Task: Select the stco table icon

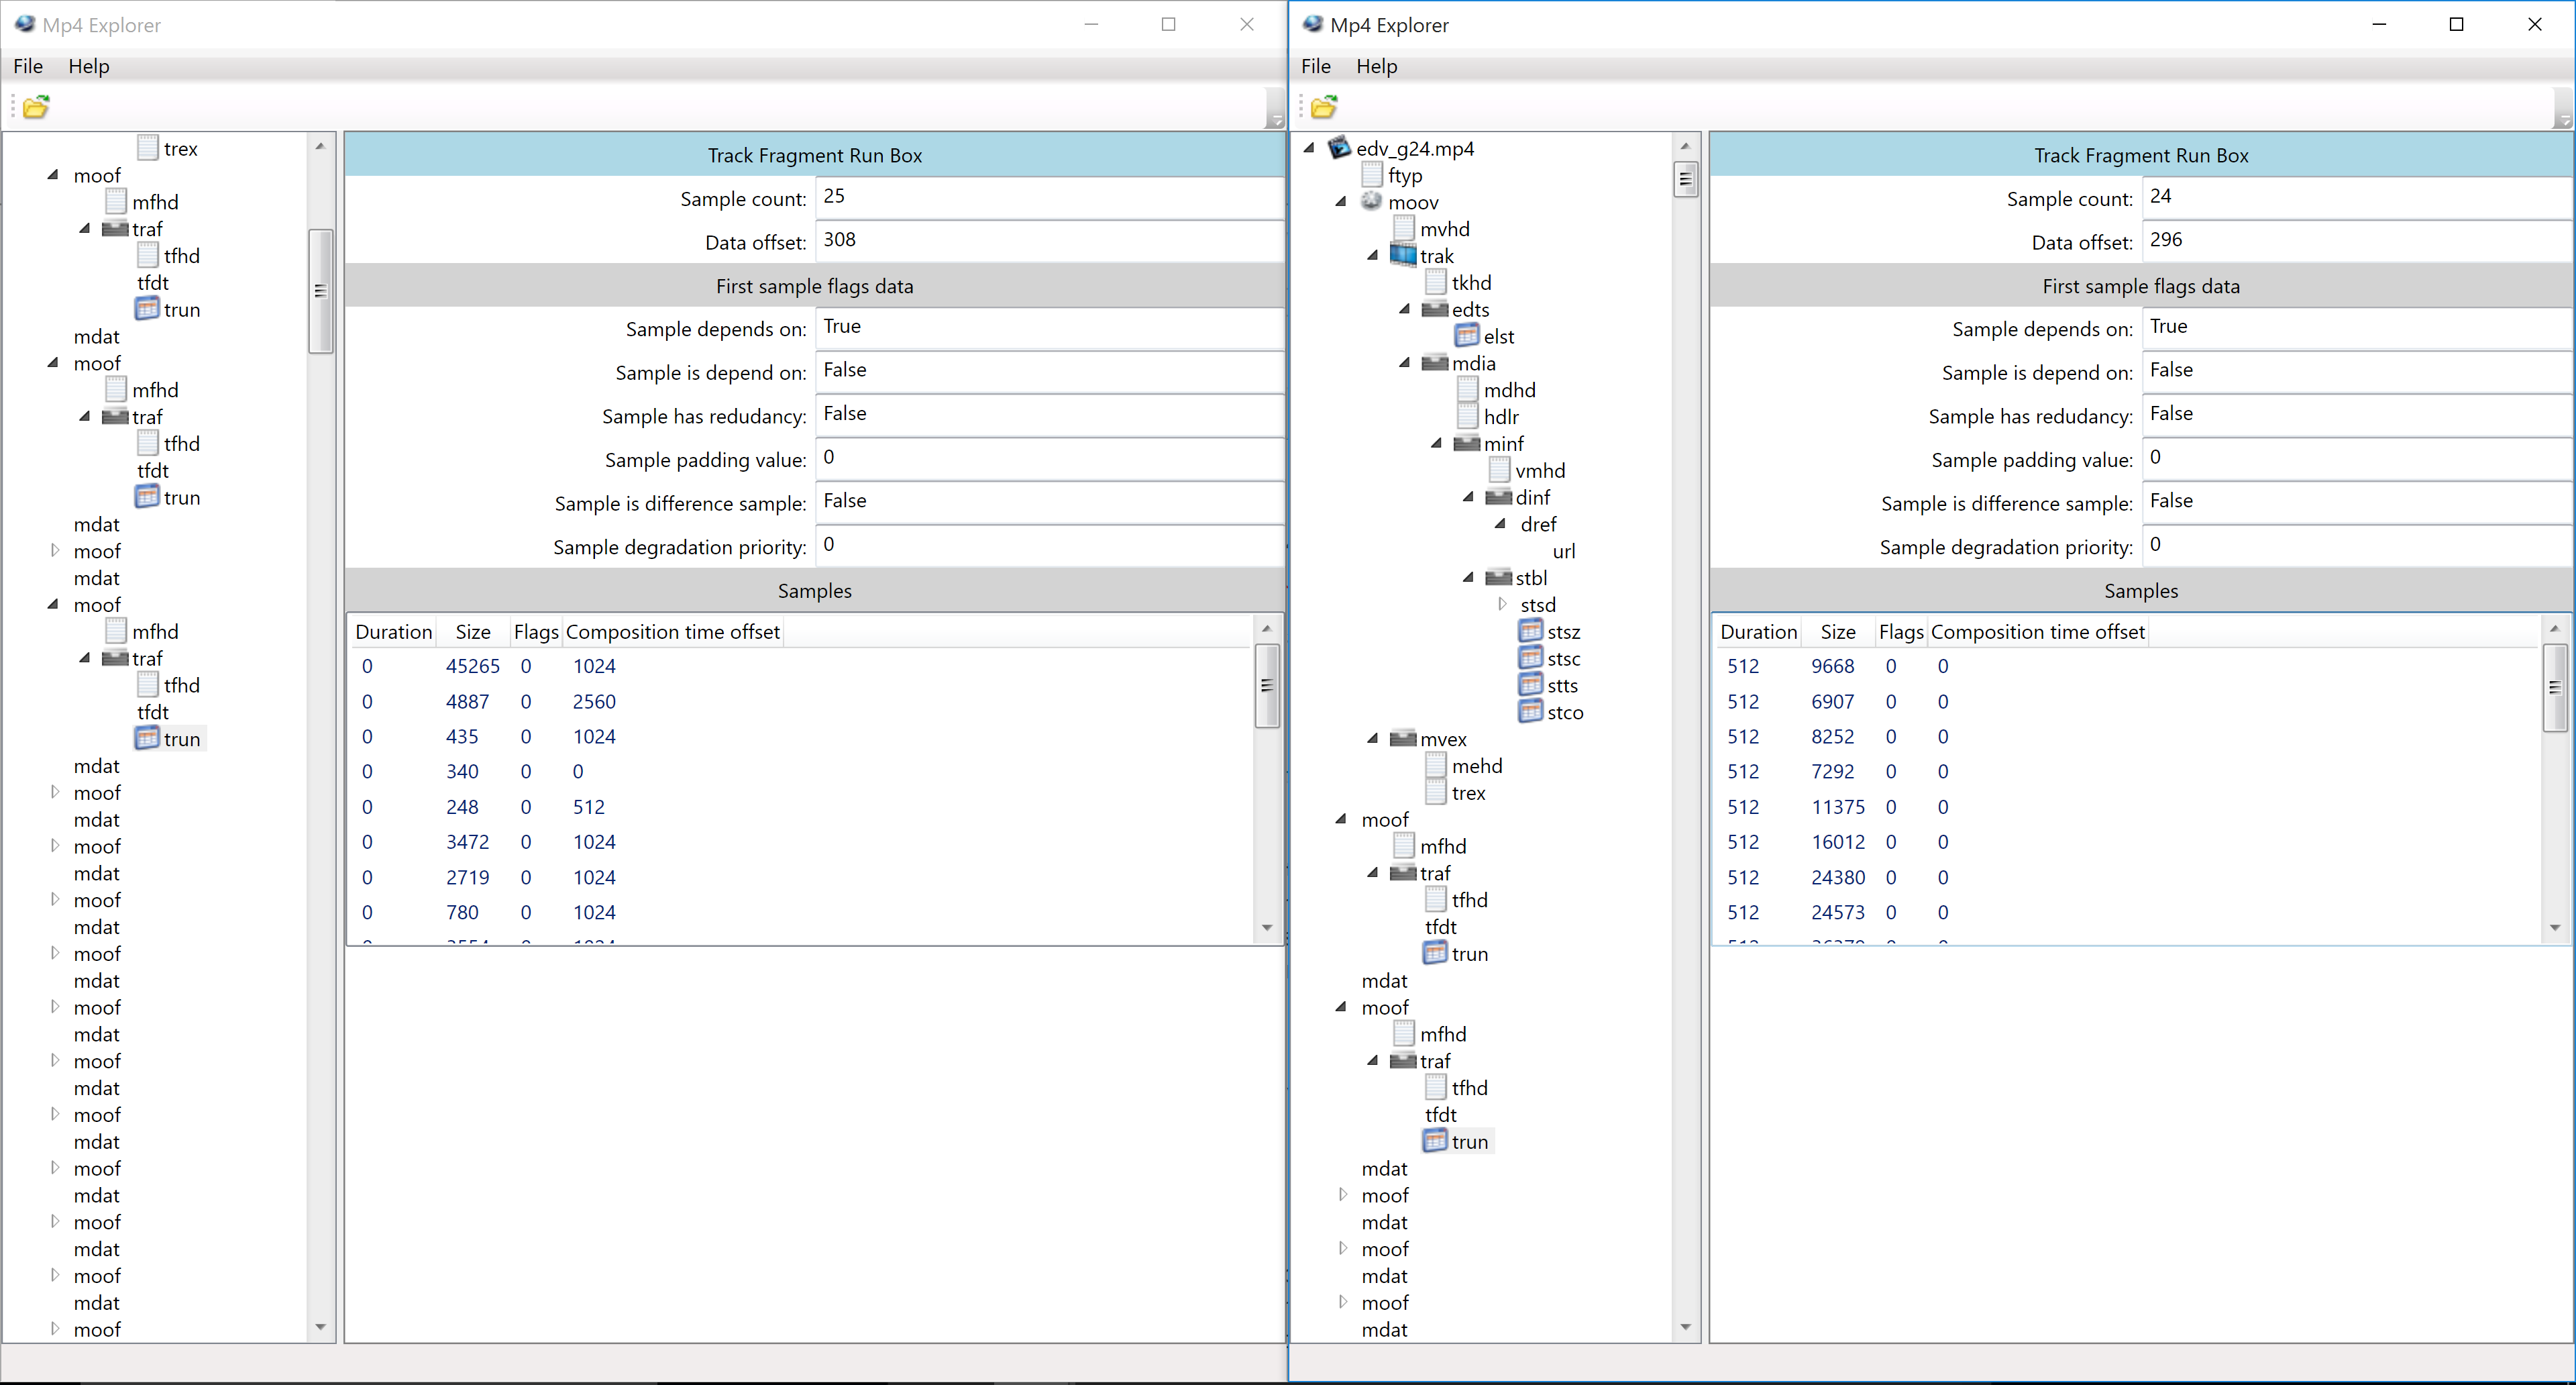Action: click(x=1530, y=712)
